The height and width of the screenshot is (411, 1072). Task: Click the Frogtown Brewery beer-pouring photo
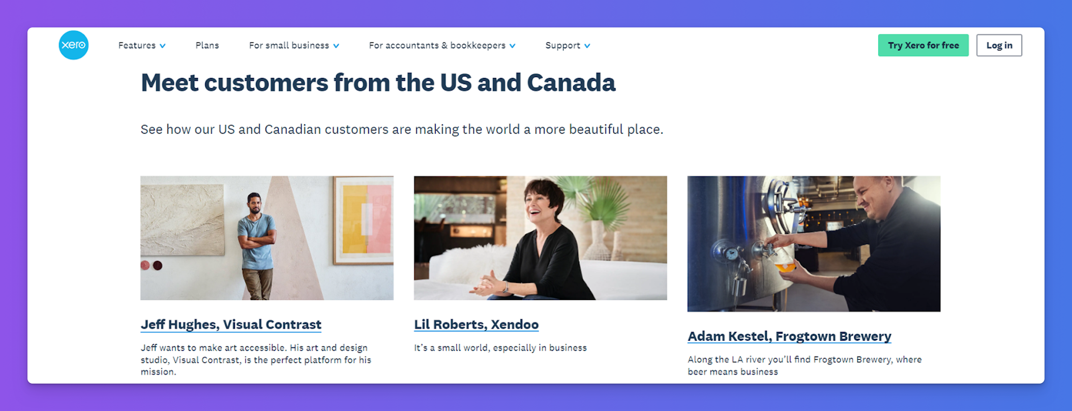814,244
